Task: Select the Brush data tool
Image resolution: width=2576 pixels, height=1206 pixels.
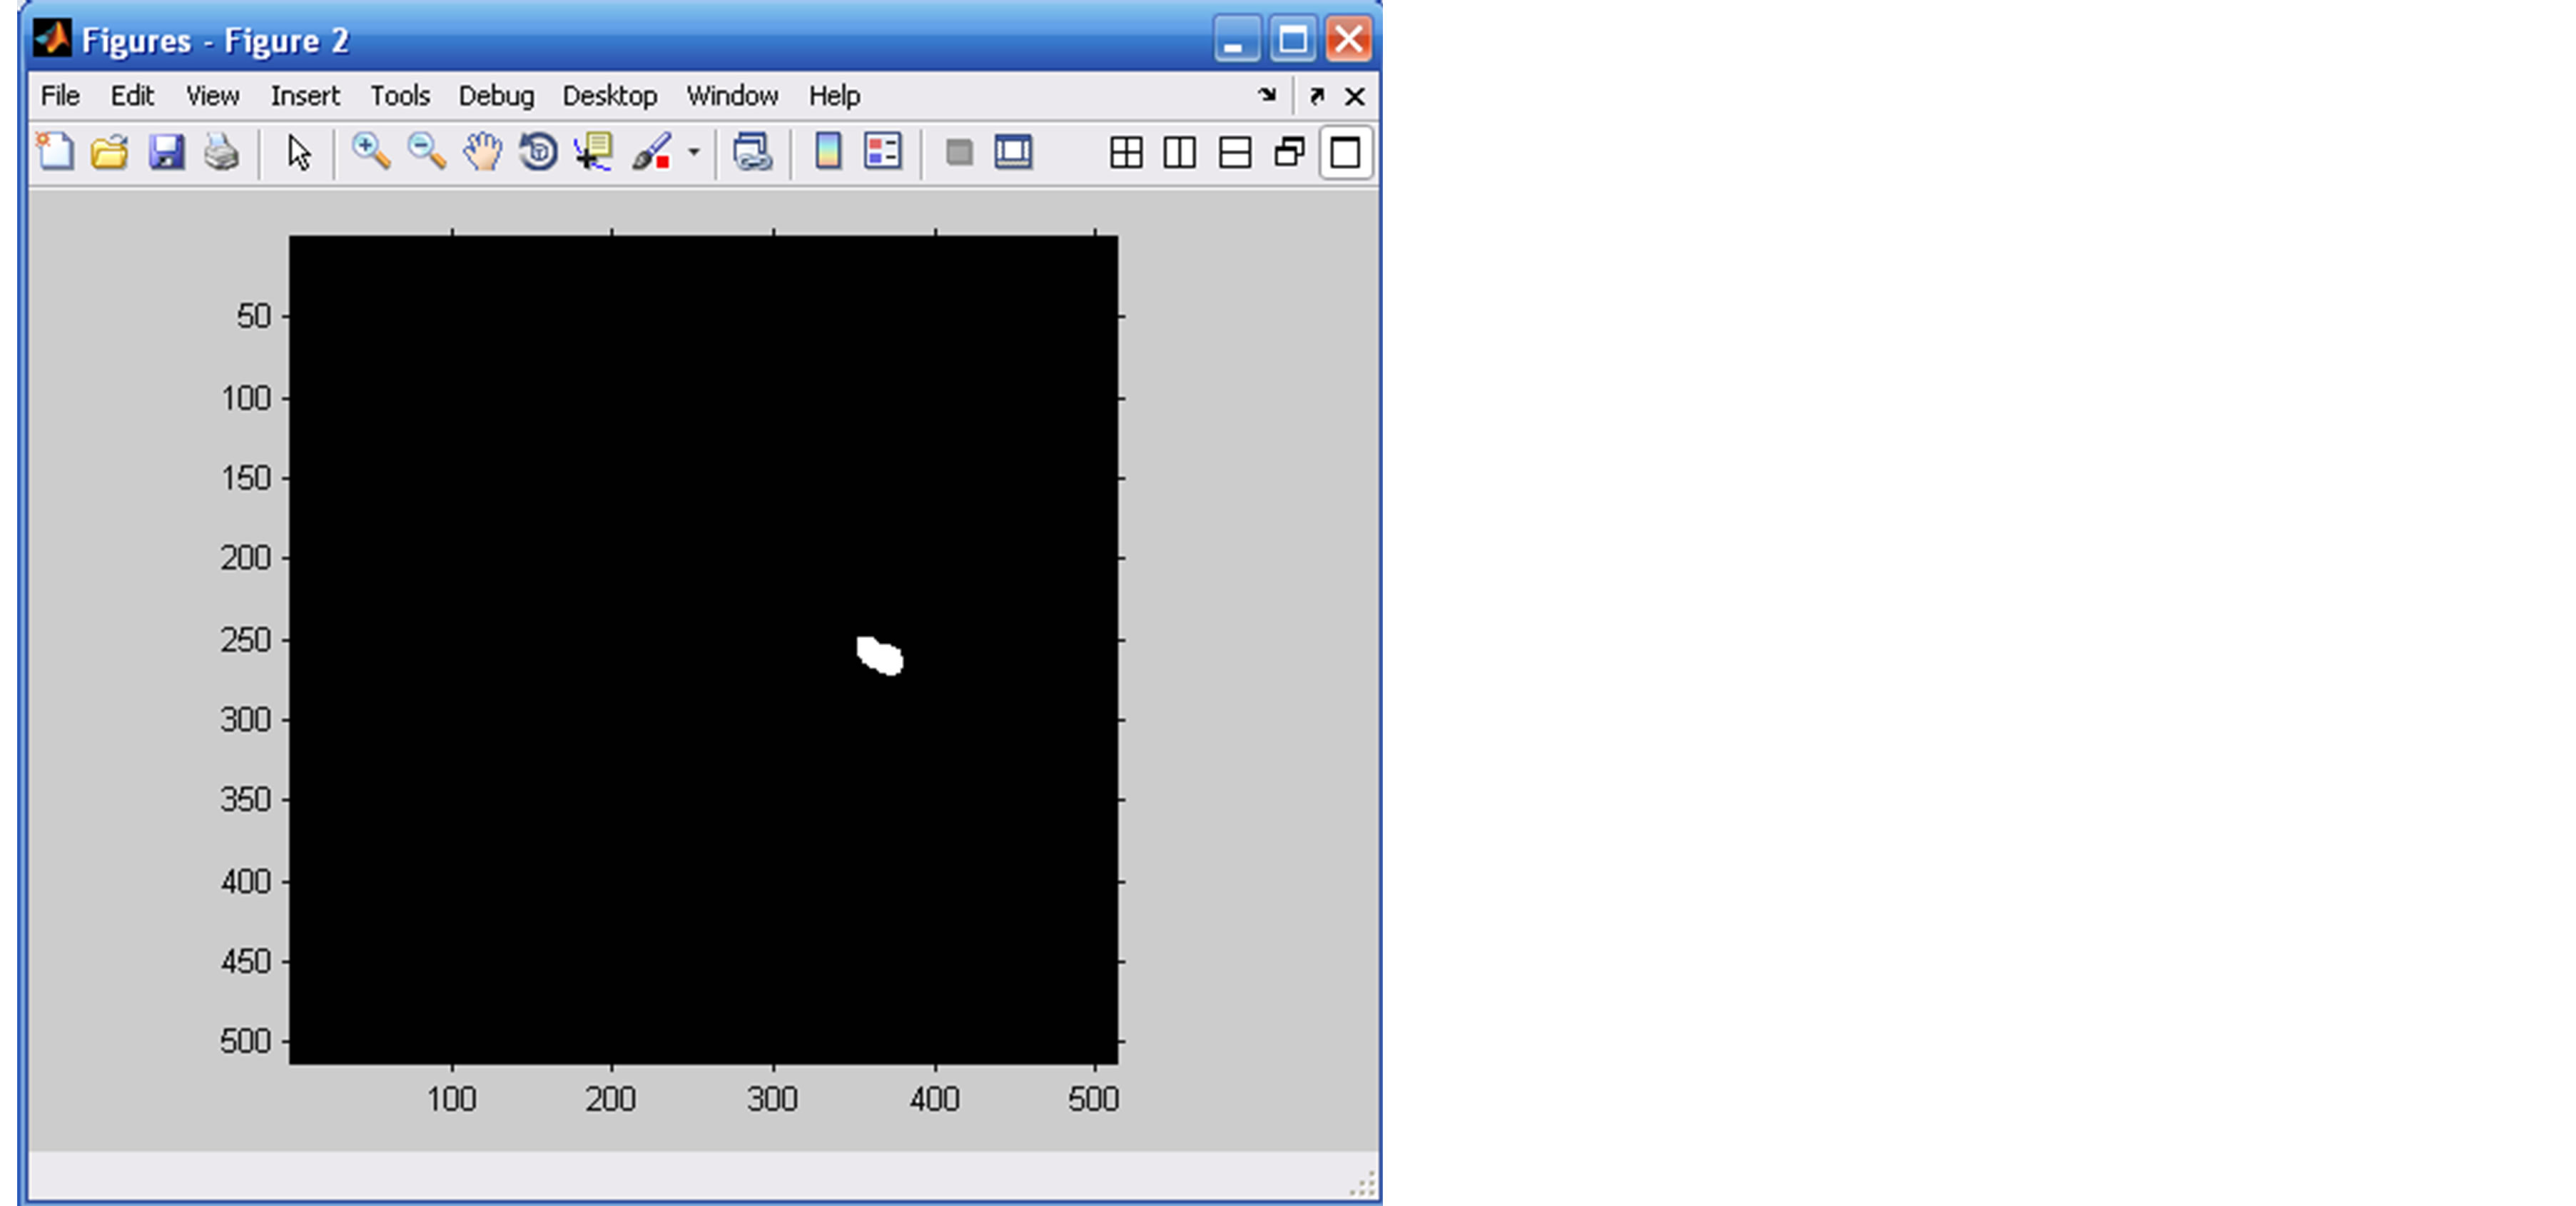Action: coord(651,152)
